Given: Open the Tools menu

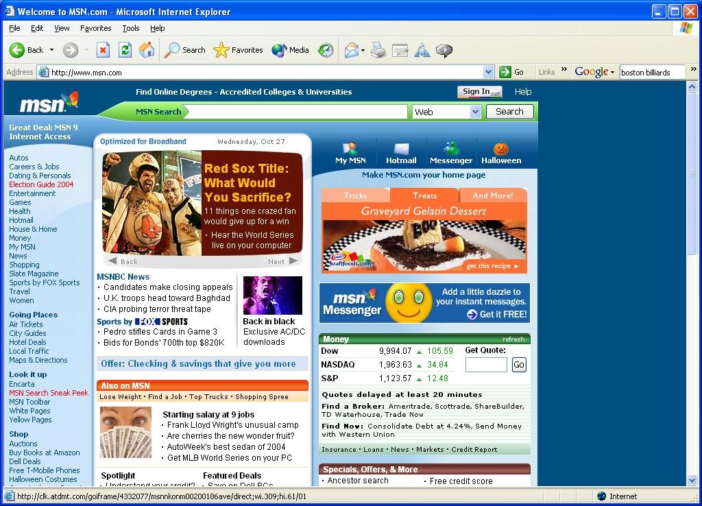Looking at the screenshot, I should click(x=130, y=28).
